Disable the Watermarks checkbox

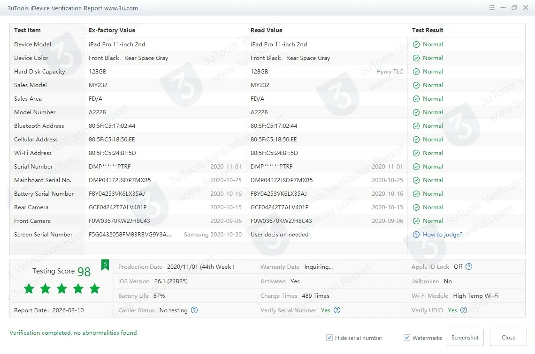tap(407, 338)
